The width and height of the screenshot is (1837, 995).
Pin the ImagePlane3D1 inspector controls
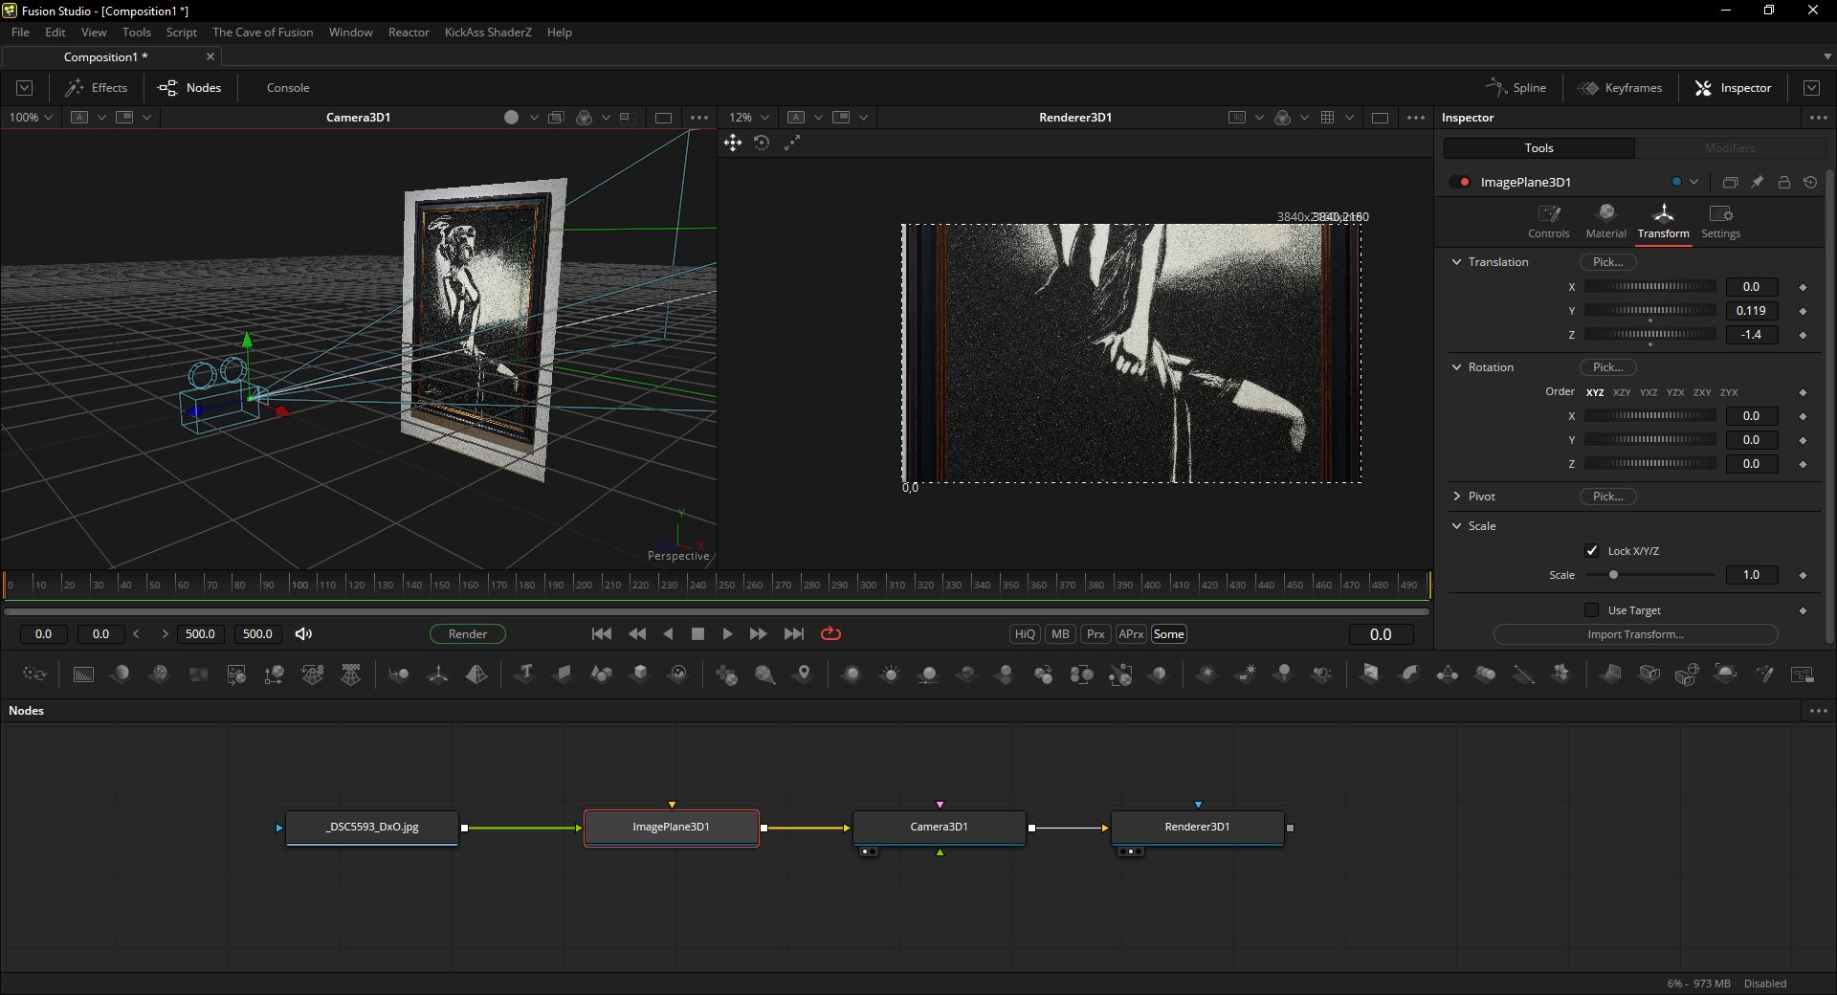[x=1757, y=182]
